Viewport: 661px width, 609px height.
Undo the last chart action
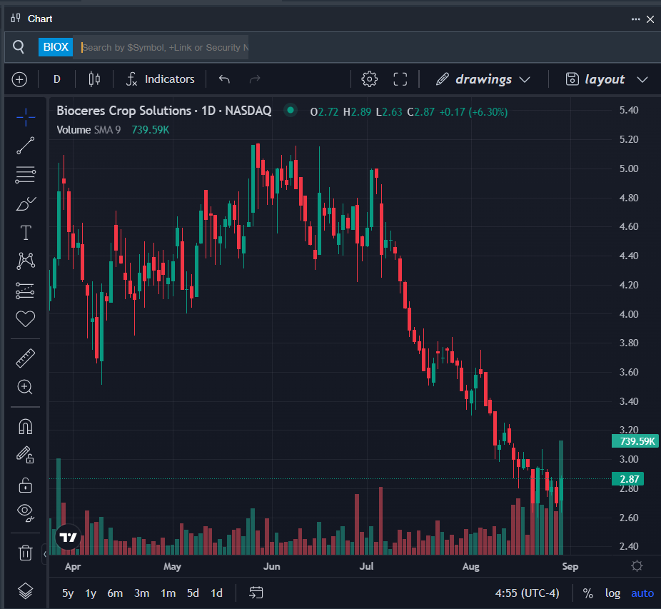click(x=224, y=79)
